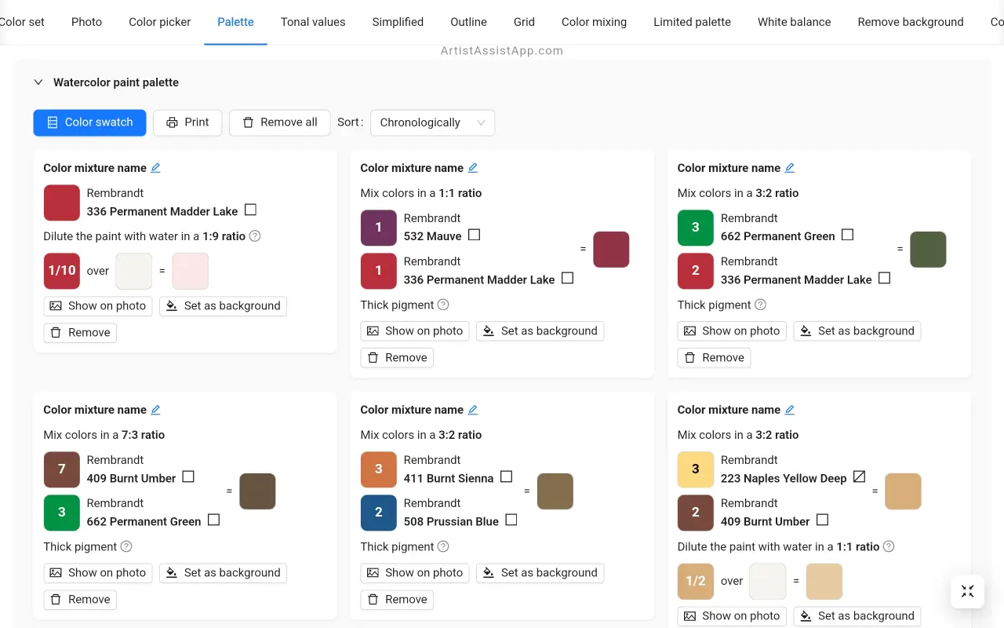Open the Outline tab
Viewport: 1004px width, 628px height.
click(x=468, y=22)
